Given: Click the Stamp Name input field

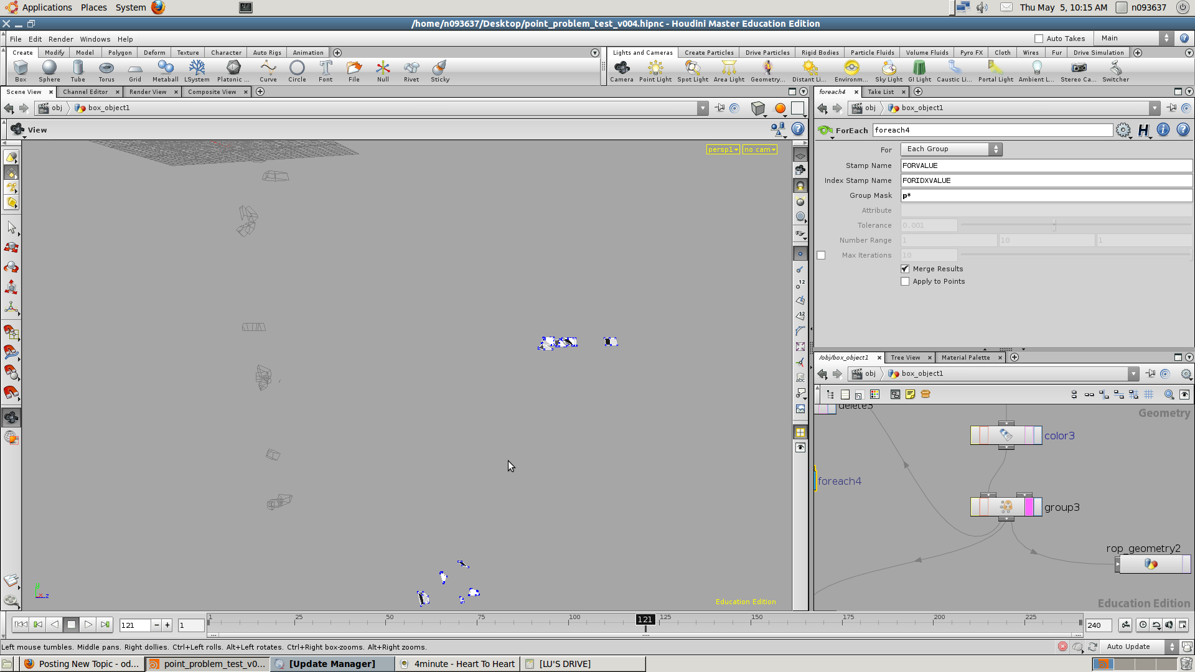Looking at the screenshot, I should click(x=1046, y=166).
